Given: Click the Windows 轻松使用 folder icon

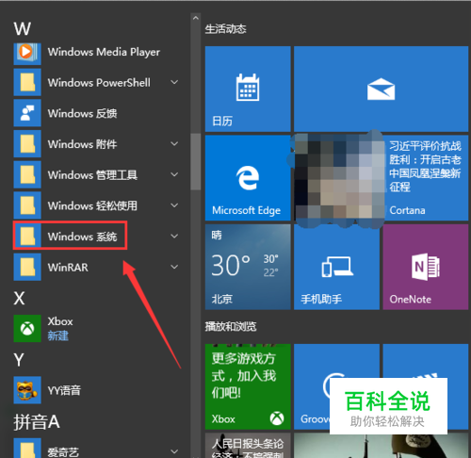Looking at the screenshot, I should 27,205.
